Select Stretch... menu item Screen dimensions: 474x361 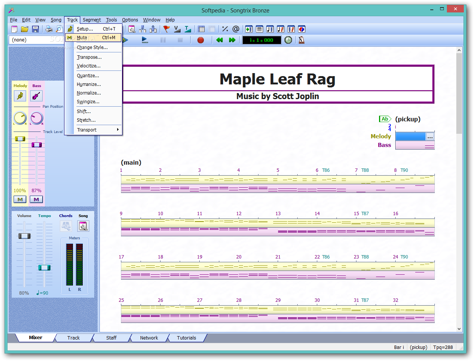tap(93, 120)
